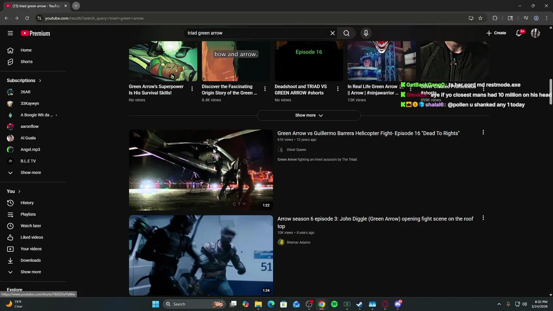Bookmark this page with star icon
Image resolution: width=553 pixels, height=311 pixels.
pyautogui.click(x=480, y=18)
